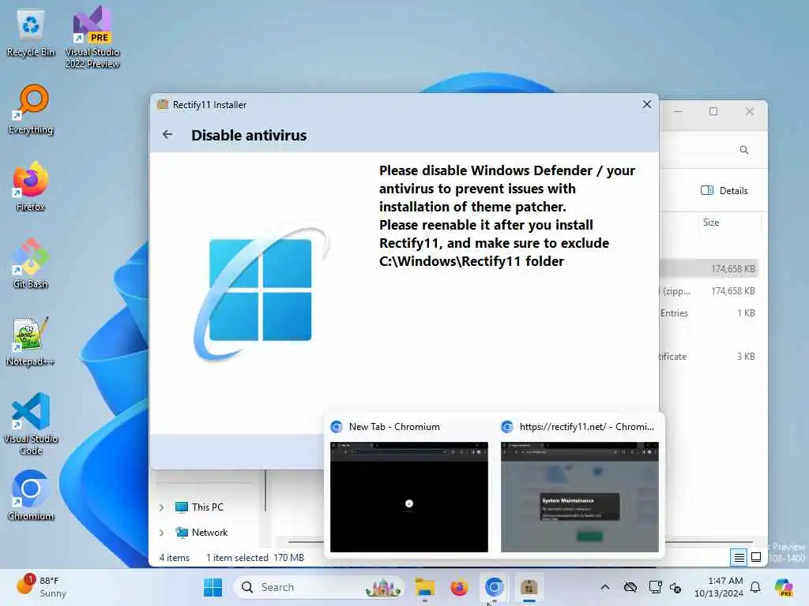Launch Chromium from desktop shortcut

tap(31, 496)
